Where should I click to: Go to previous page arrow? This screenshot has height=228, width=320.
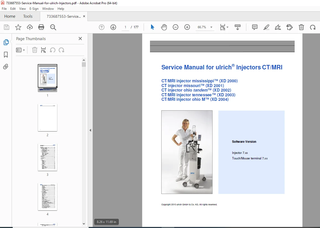(x=102, y=27)
